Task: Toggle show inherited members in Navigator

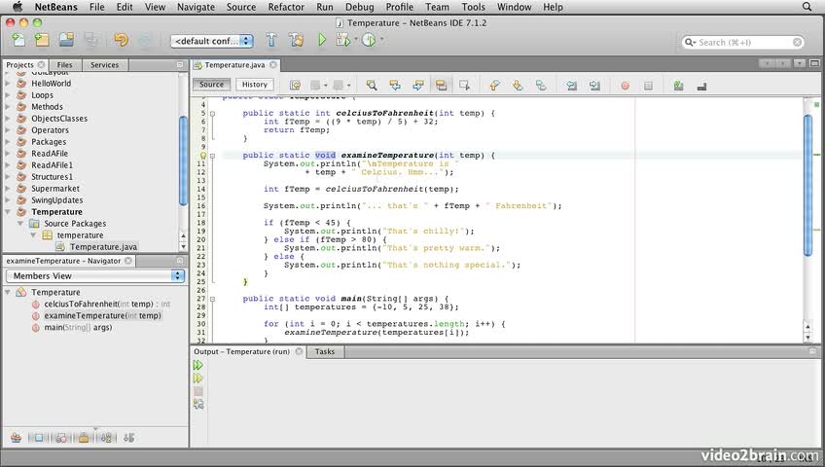Action: pos(16,438)
